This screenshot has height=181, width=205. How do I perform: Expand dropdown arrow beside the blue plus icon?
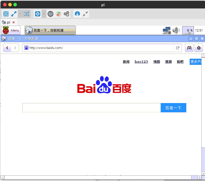pos(44,14)
